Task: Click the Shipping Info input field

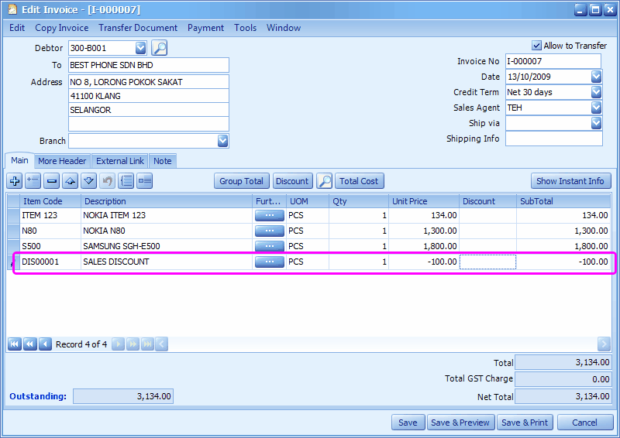Action: 553,139
